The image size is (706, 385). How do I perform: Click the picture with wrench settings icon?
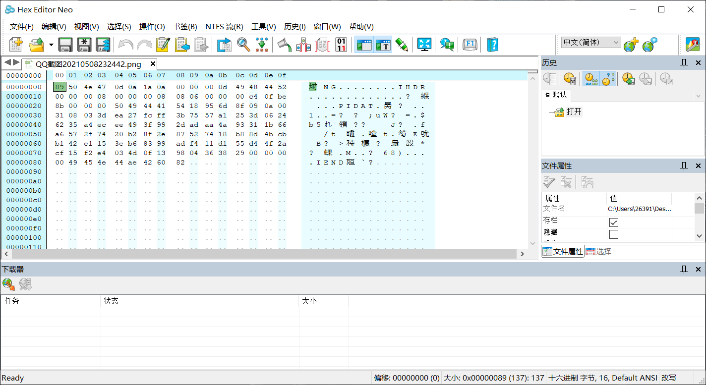pyautogui.click(x=693, y=45)
